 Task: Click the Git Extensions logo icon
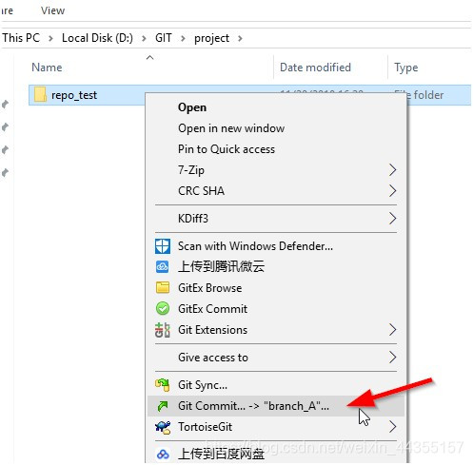[163, 330]
